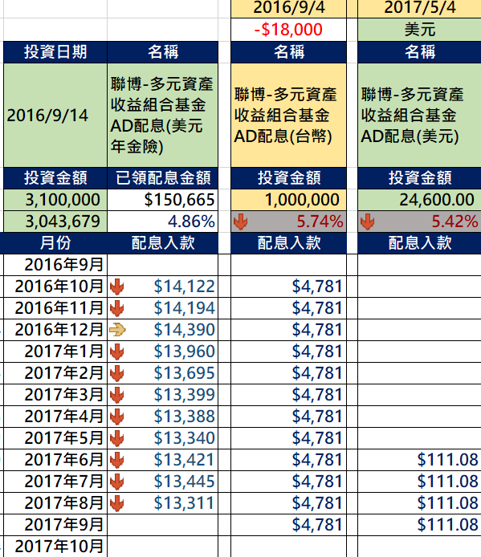Select the 投資金額 header above 1,000,000

coord(288,178)
